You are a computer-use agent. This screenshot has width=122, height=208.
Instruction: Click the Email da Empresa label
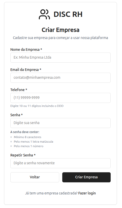coord(26,70)
